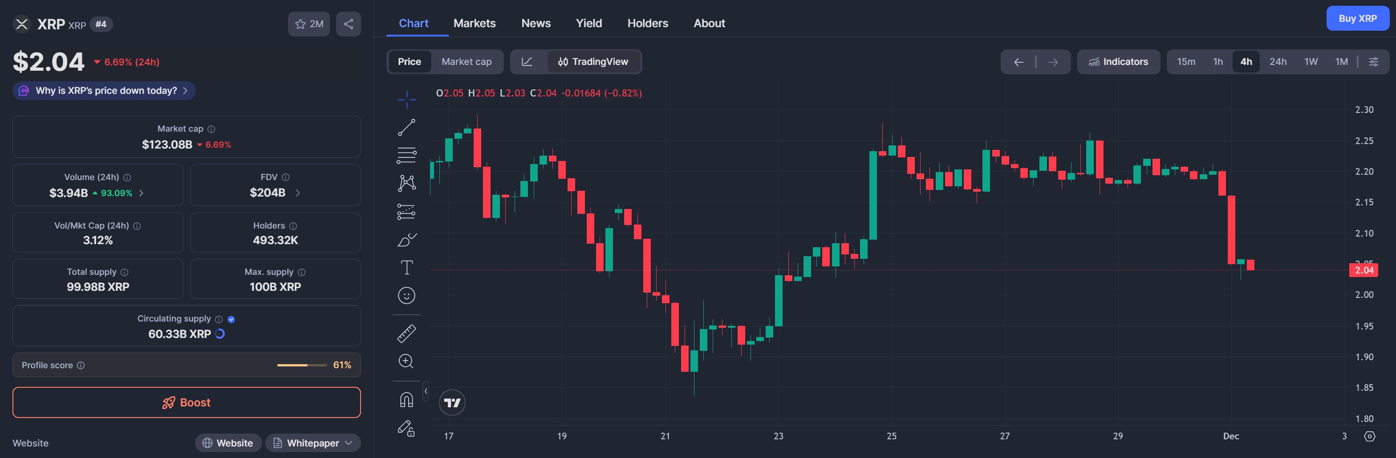1396x458 pixels.
Task: Switch to the Holders tab
Action: point(648,23)
